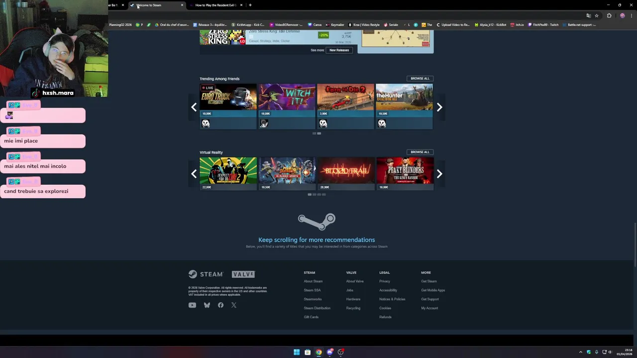Open the Zero Stress King Idle Defense listing
Screen dimensions: 637x358
[278, 37]
